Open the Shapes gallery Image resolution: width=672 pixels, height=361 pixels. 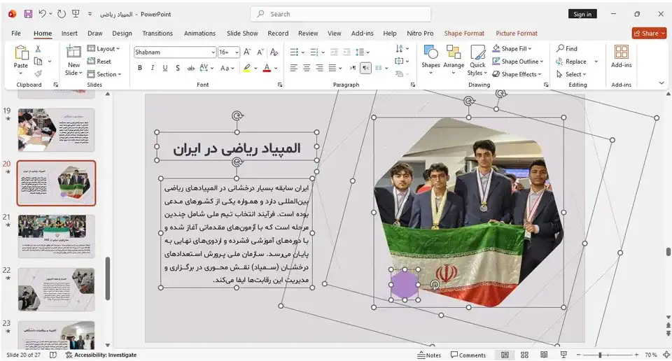tap(430, 60)
